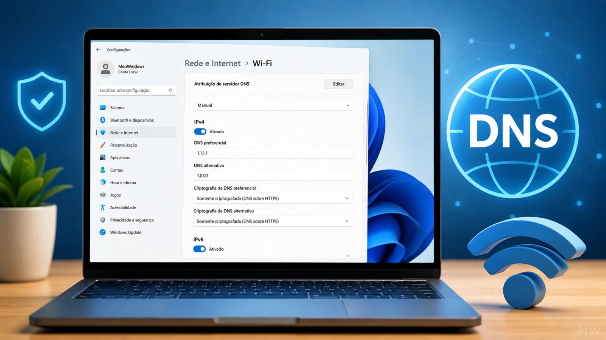Click the Bluetooth icon in sidebar
This screenshot has width=606, height=340.
pos(103,120)
